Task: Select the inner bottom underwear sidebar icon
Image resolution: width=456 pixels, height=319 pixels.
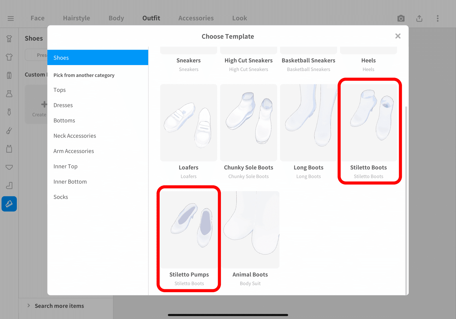Action: click(x=9, y=167)
